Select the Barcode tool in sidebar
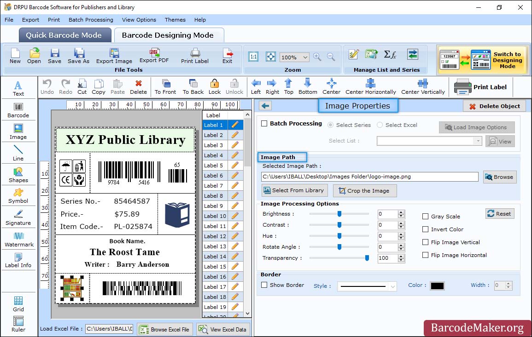Viewport: 532px width, 337px height. coord(18,110)
